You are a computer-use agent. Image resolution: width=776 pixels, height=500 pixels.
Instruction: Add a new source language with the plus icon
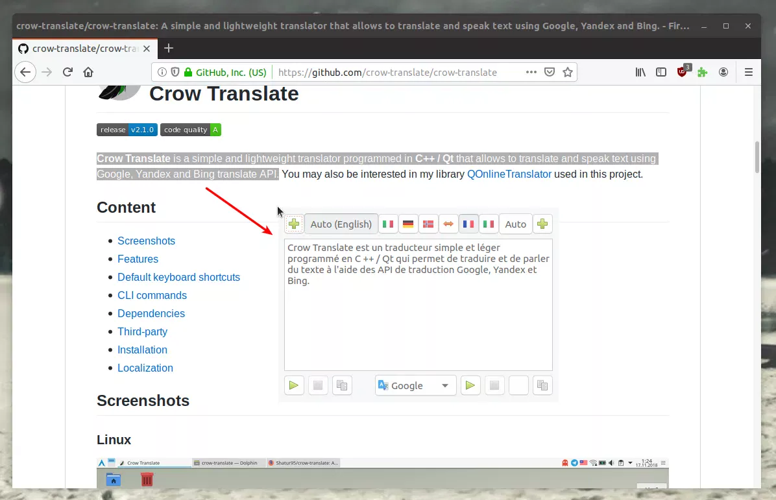pyautogui.click(x=293, y=224)
